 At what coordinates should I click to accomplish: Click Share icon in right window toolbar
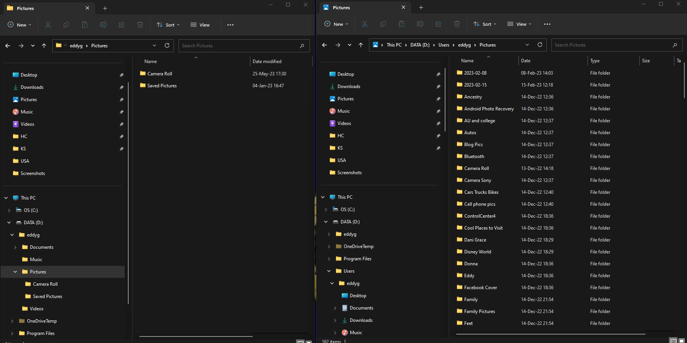coord(438,24)
